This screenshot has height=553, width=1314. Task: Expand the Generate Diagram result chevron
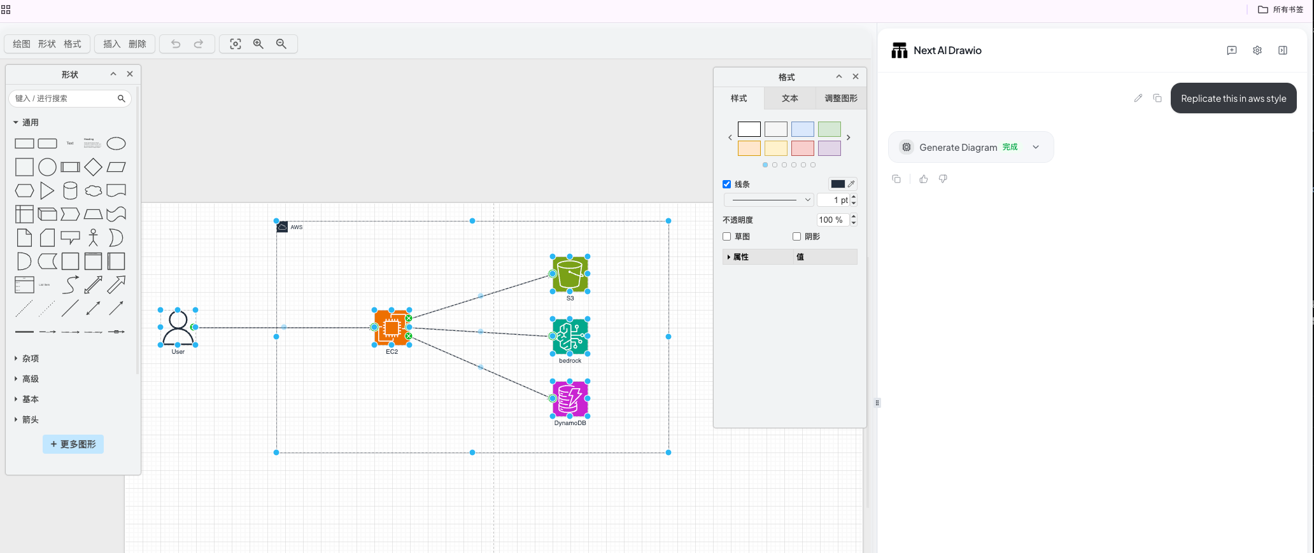click(x=1036, y=147)
